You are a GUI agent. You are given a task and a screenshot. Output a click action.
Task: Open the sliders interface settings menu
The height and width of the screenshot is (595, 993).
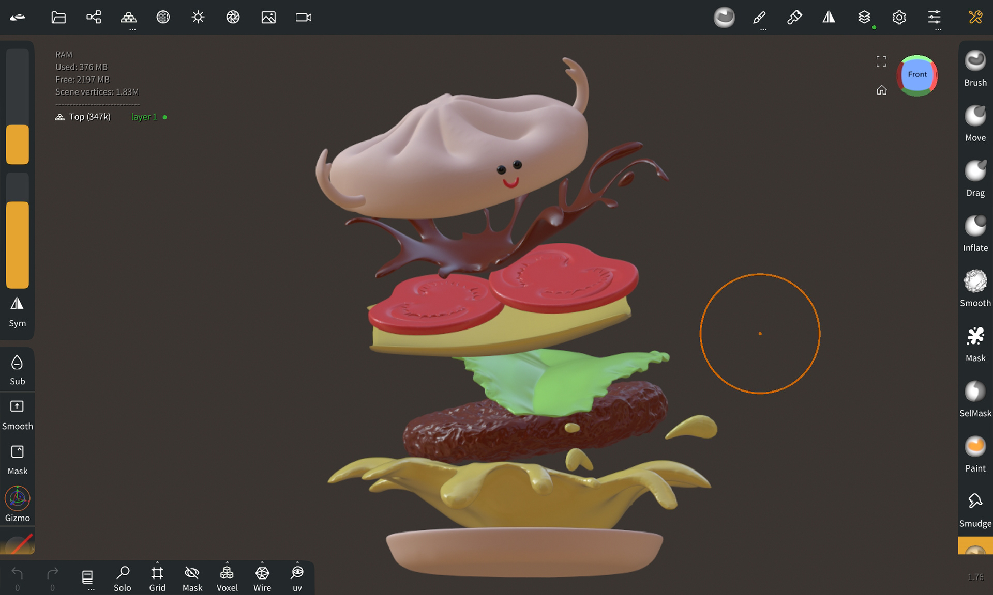pyautogui.click(x=934, y=18)
